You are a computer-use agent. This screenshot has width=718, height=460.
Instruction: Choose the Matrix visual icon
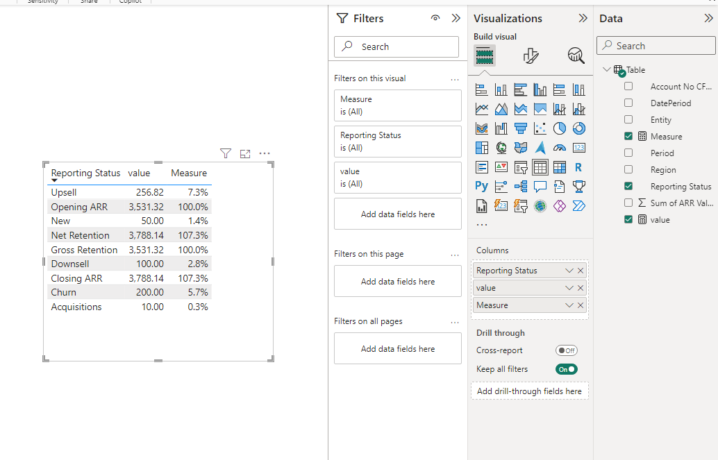pos(559,167)
